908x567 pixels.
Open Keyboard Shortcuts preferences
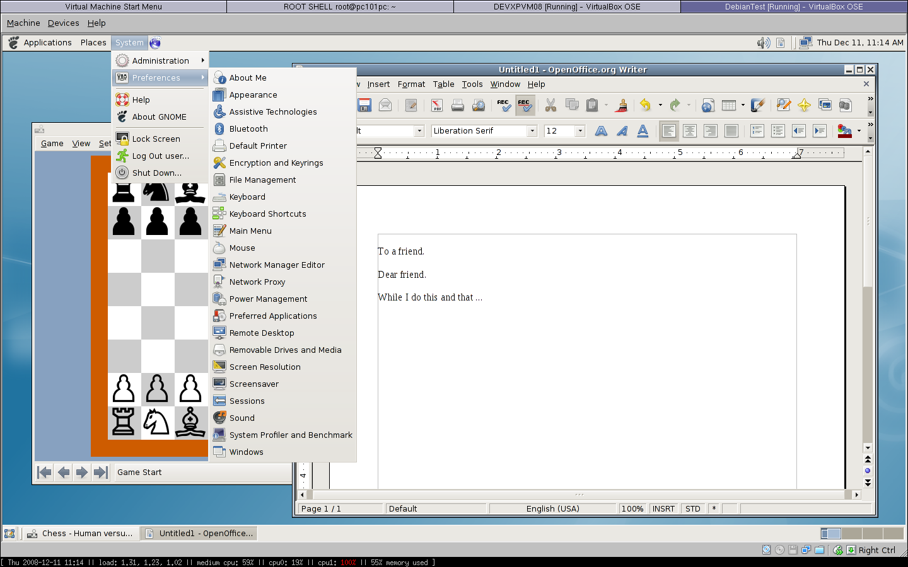tap(282, 214)
